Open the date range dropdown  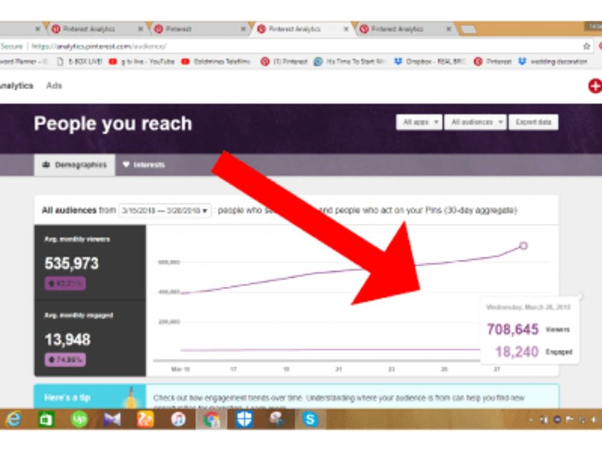coord(165,210)
